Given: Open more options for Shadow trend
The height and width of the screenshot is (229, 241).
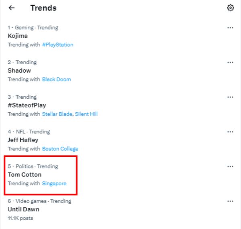Looking at the screenshot, I should coord(230,62).
